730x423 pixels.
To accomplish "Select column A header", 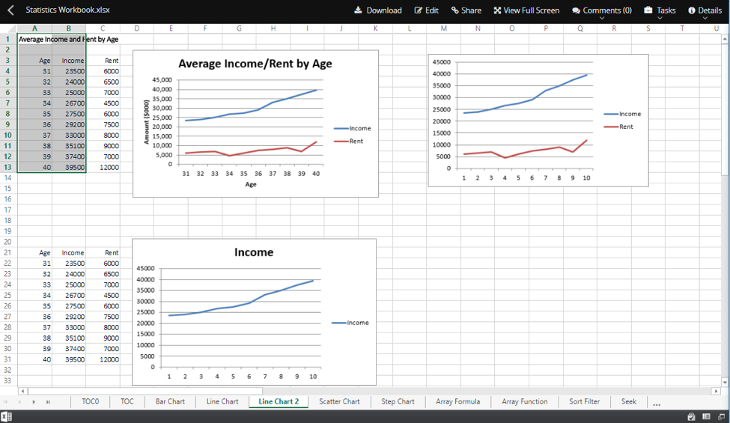I will (x=34, y=28).
